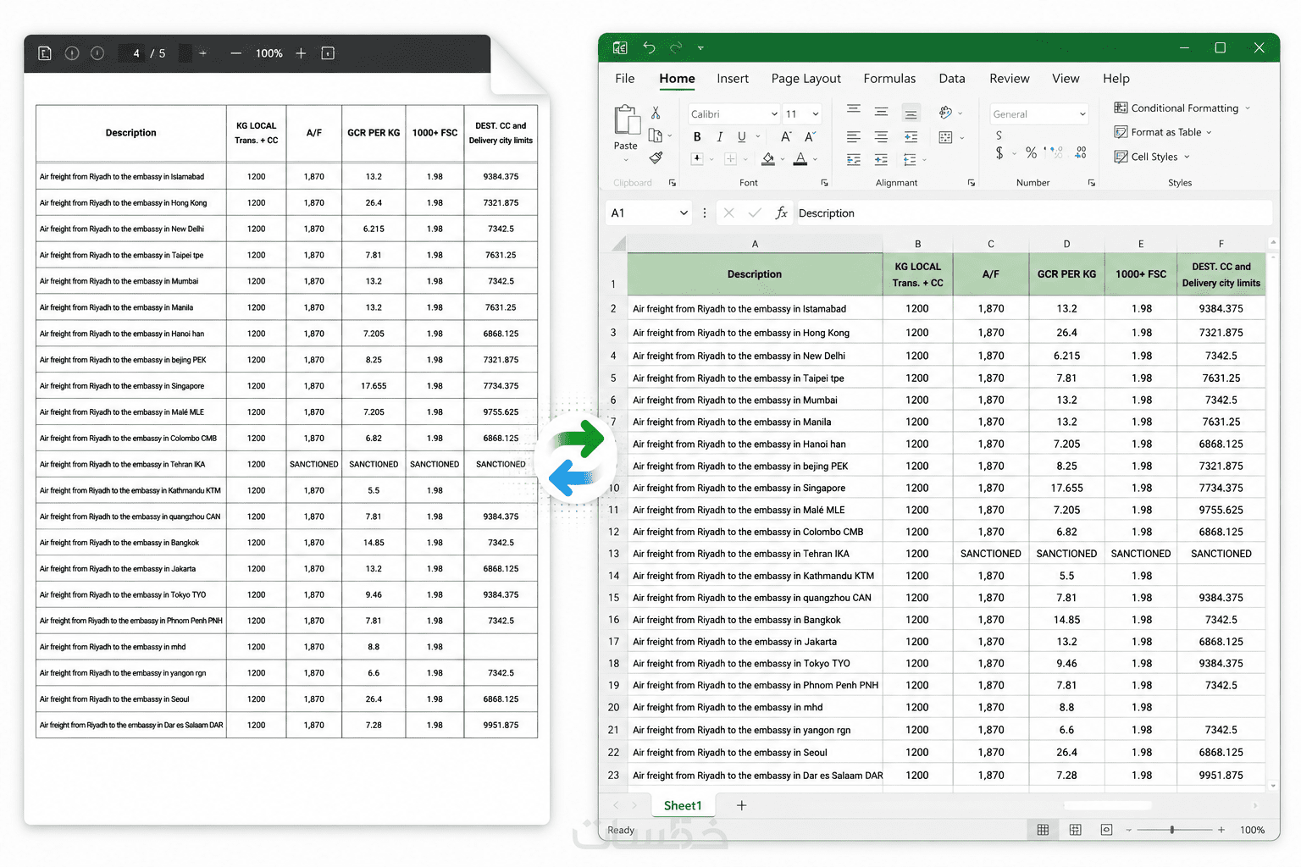Toggle Underline formatting
The height and width of the screenshot is (867, 1301).
[x=742, y=136]
